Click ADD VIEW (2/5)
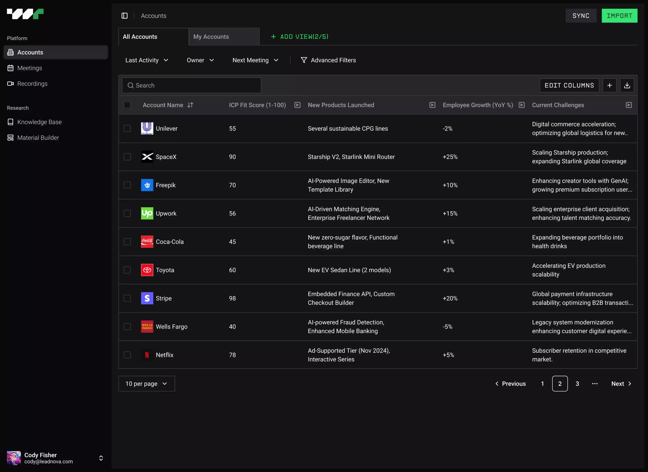 pos(300,37)
